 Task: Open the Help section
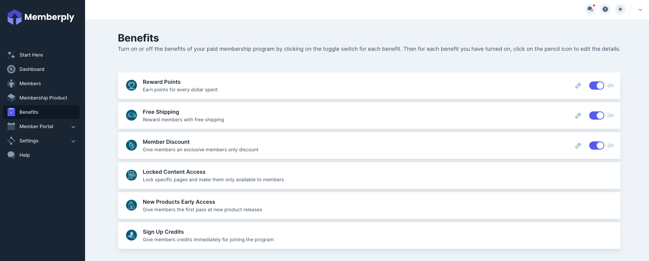tap(24, 155)
